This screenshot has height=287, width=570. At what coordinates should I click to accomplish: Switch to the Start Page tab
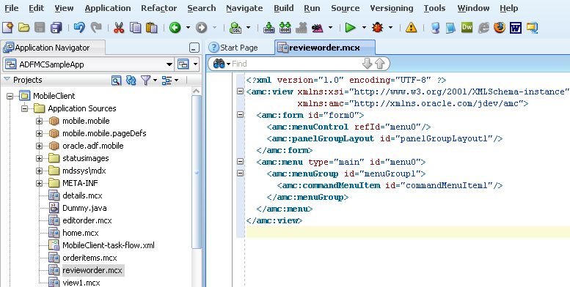(233, 48)
